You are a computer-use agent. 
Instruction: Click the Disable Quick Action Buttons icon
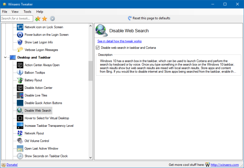tap(20, 103)
